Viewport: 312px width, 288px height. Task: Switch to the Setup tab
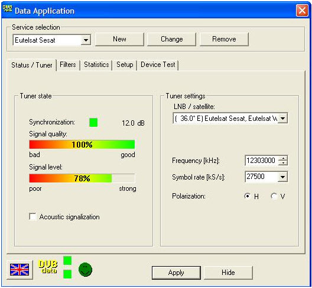pyautogui.click(x=125, y=65)
